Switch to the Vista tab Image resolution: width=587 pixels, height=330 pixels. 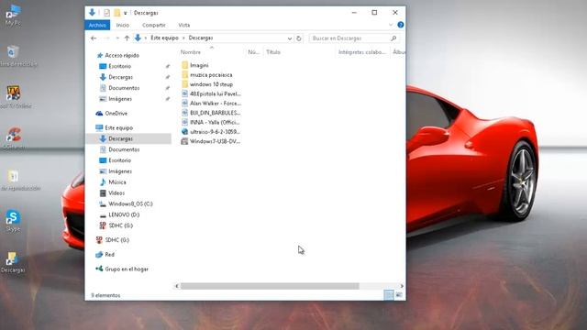pos(183,25)
